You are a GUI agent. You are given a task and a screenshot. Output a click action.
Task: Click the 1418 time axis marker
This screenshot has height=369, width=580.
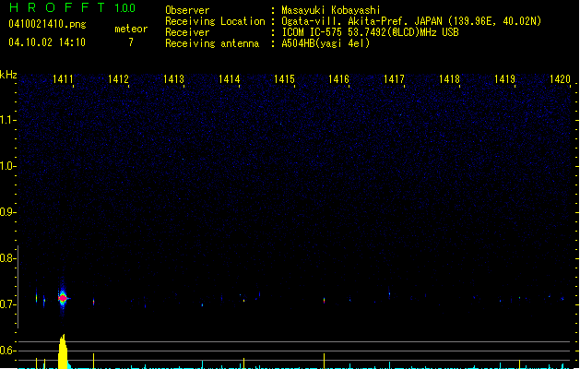pos(449,79)
